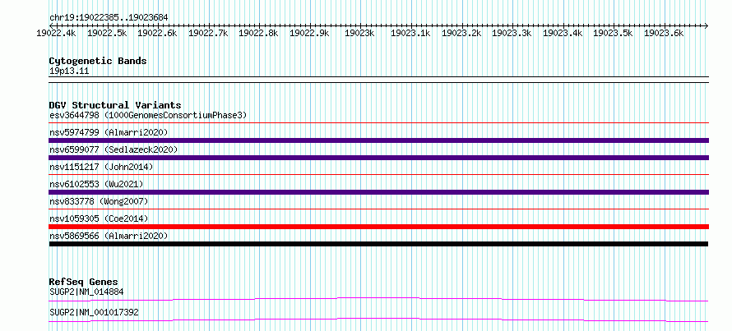732x331 pixels.
Task: Click the purple bar of nsv6102553
Action: click(x=378, y=192)
